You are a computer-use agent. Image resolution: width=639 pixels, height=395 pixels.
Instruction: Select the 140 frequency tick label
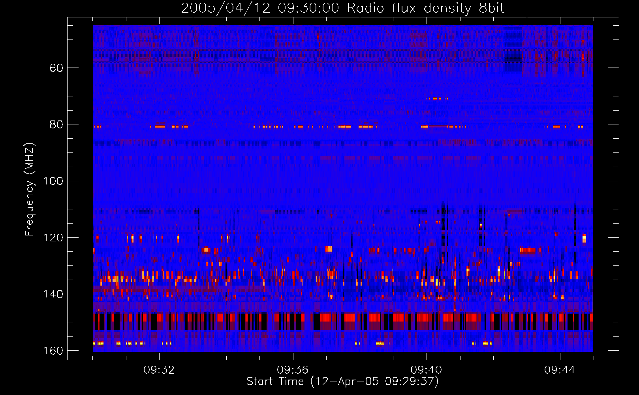53,294
